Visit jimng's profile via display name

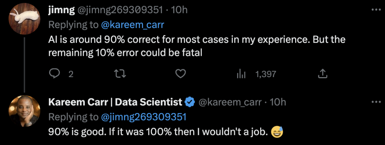tap(61, 10)
